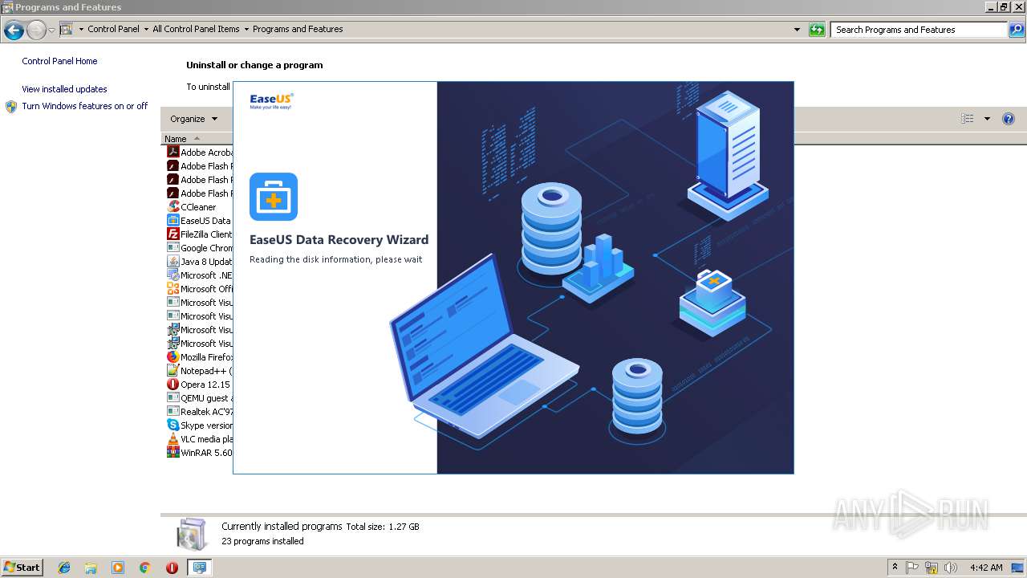Open Windows Explorer from the taskbar
The image size is (1027, 578).
point(91,568)
